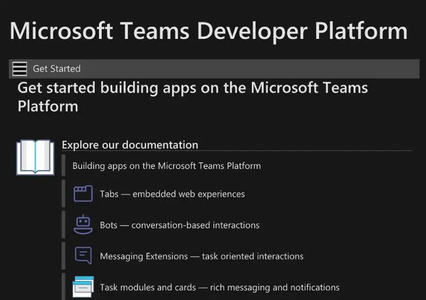Image resolution: width=426 pixels, height=300 pixels.
Task: Open Task modules and cards link
Action: point(219,287)
